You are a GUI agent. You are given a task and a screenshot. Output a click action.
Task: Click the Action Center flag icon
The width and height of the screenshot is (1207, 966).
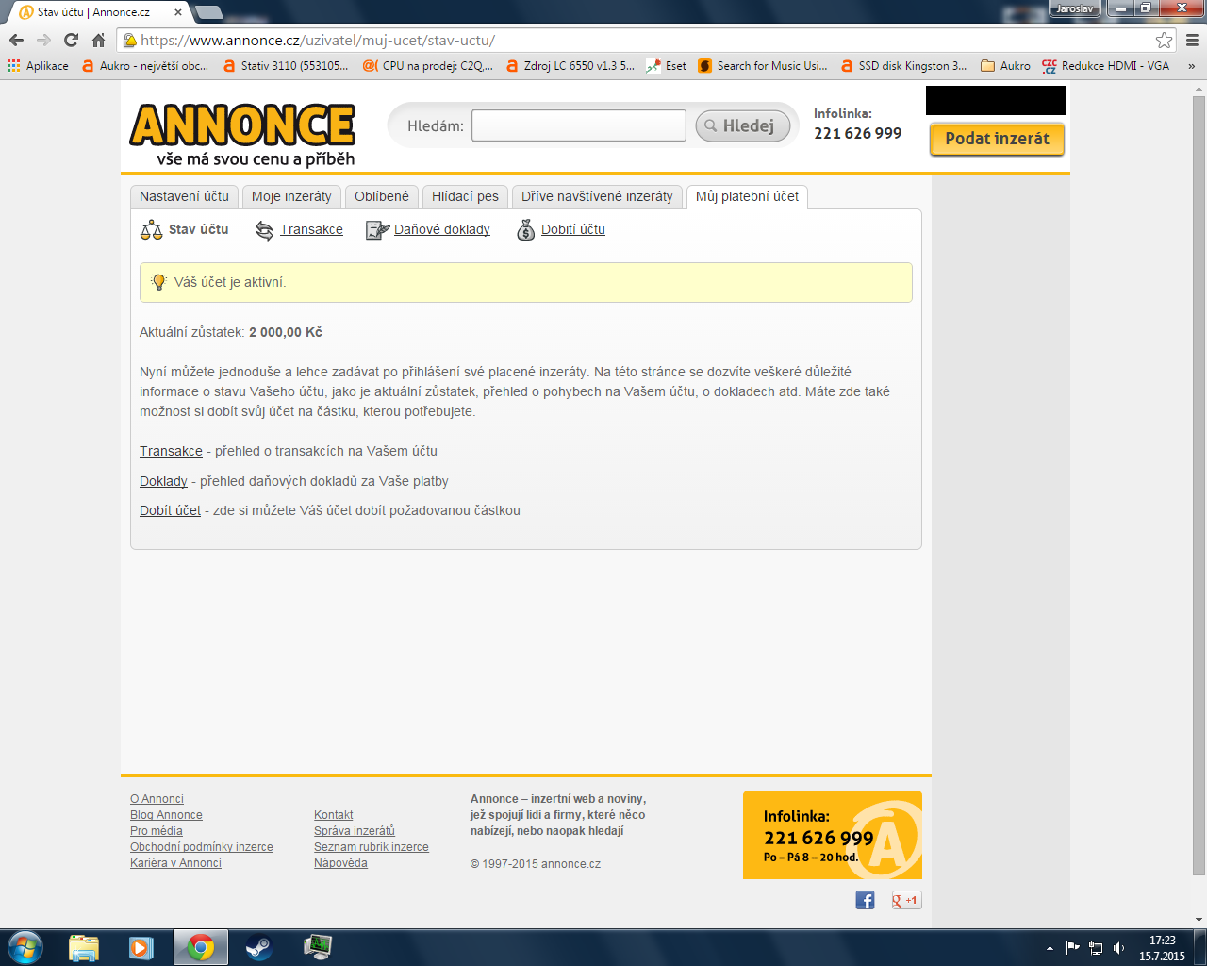(1073, 948)
